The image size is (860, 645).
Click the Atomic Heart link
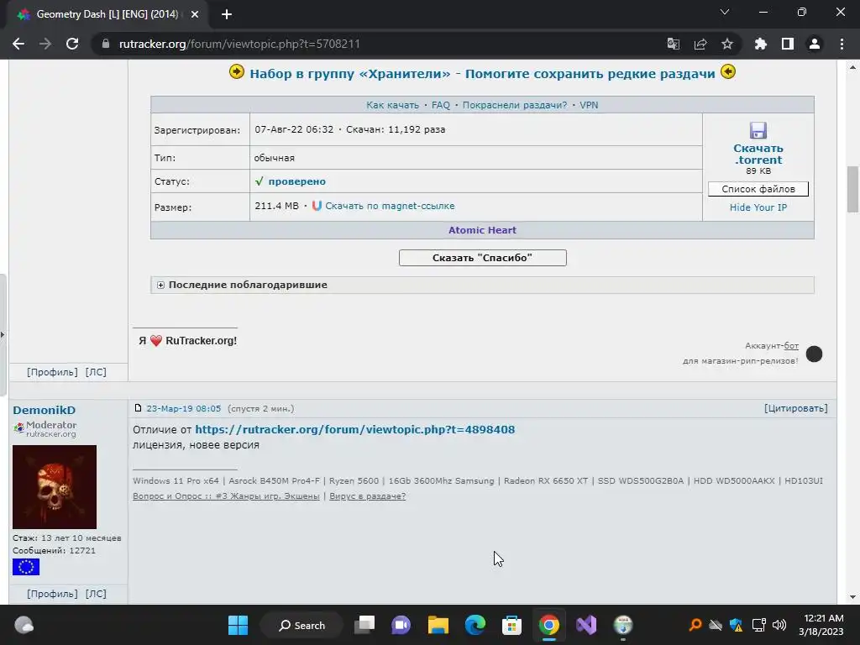482,230
